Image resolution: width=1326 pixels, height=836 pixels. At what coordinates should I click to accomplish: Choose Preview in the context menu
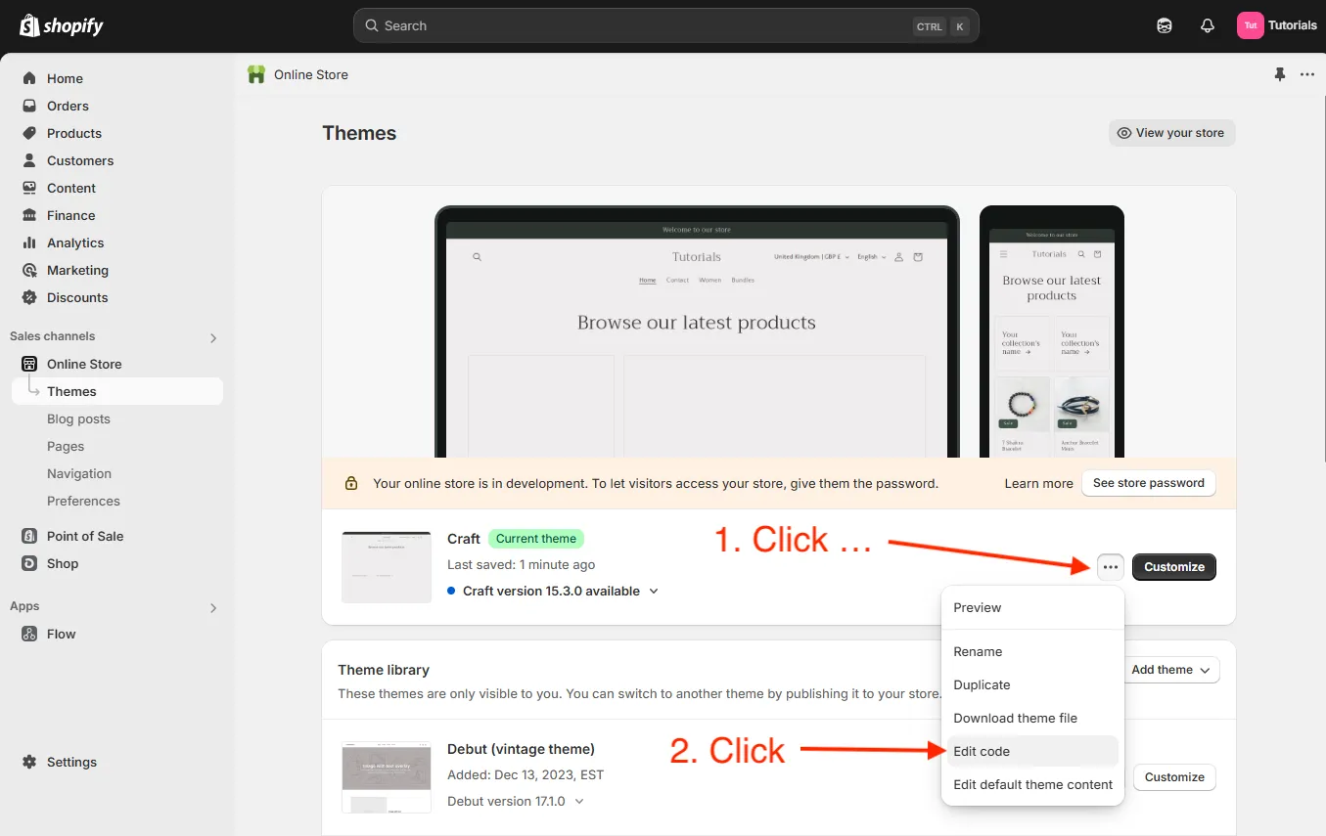(x=977, y=607)
